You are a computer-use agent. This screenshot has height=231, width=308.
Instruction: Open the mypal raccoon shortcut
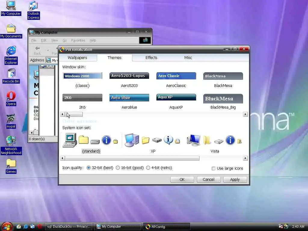coord(11,121)
